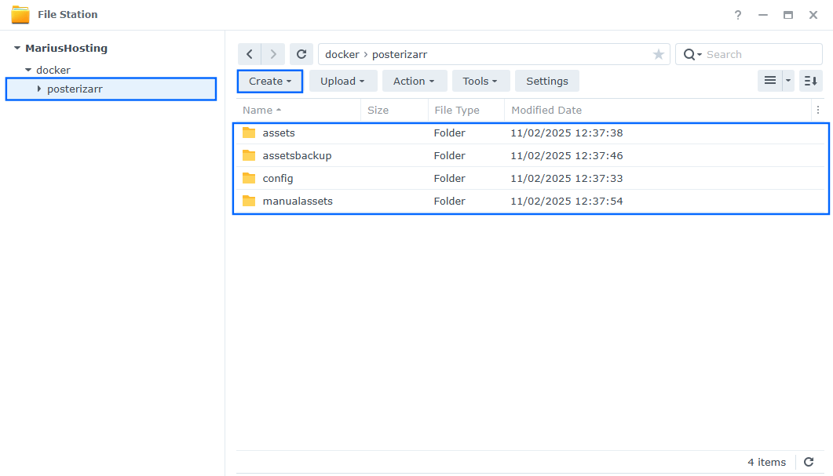Open the Create dropdown menu

click(x=269, y=81)
